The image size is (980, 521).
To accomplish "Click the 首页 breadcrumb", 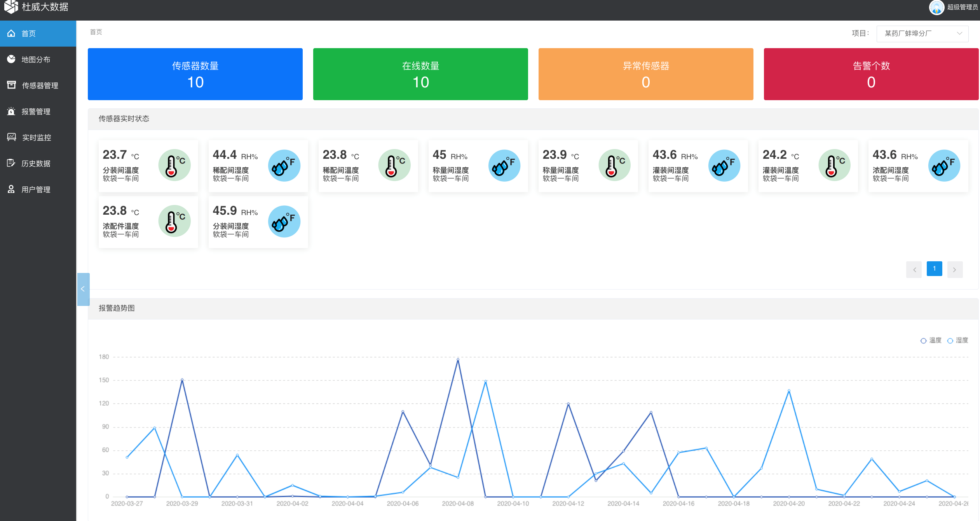I will [x=96, y=32].
